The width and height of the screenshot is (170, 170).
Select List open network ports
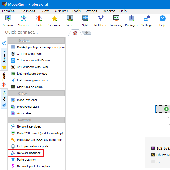click(x=30, y=146)
